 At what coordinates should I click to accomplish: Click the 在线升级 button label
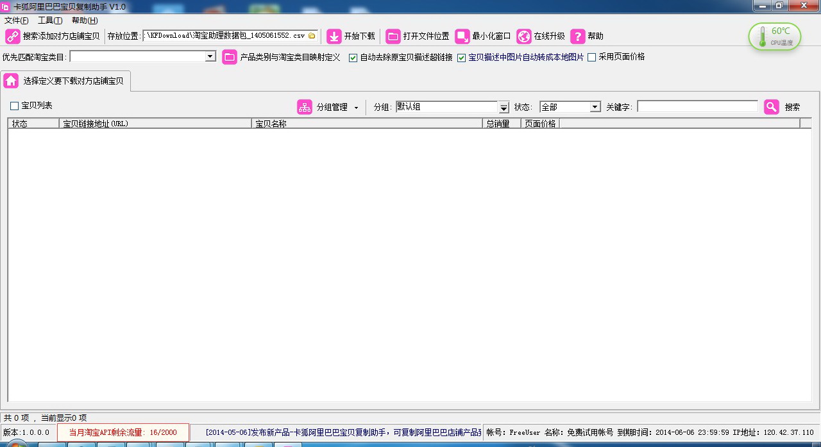[x=550, y=36]
